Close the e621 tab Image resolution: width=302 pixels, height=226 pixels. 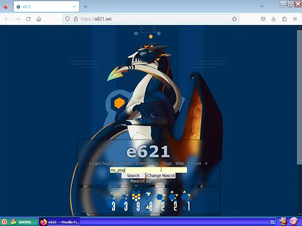74,6
